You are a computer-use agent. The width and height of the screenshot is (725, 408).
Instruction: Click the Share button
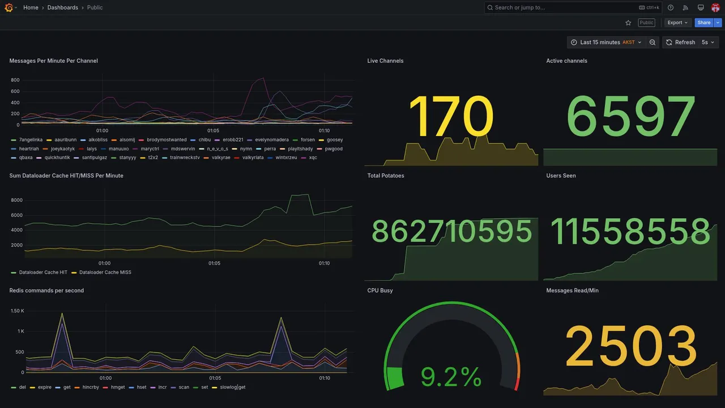(704, 23)
